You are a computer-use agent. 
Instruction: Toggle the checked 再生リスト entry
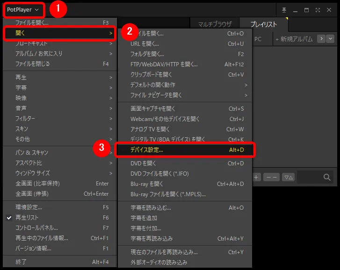60,218
